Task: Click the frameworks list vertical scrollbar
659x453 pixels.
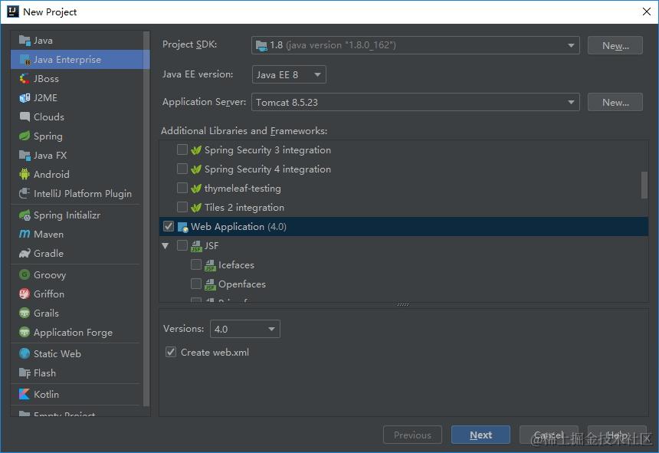Action: [644, 185]
